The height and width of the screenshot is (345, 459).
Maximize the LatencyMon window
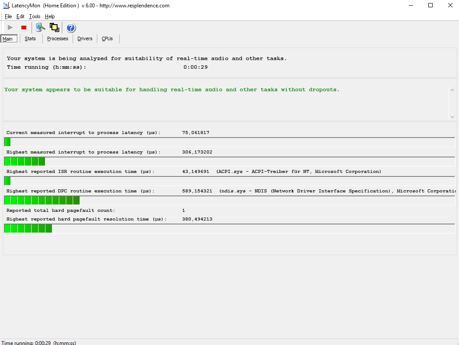pos(430,5)
